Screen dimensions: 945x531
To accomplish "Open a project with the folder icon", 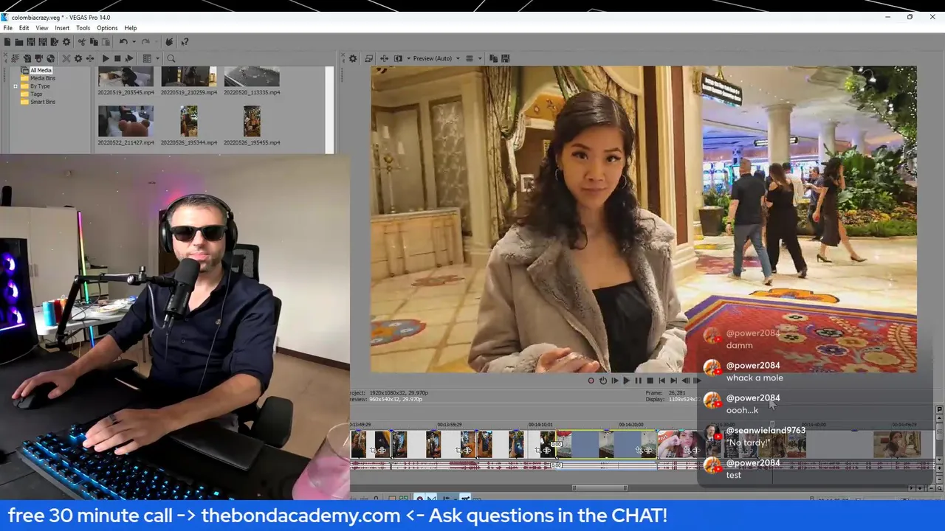I will tap(19, 42).
